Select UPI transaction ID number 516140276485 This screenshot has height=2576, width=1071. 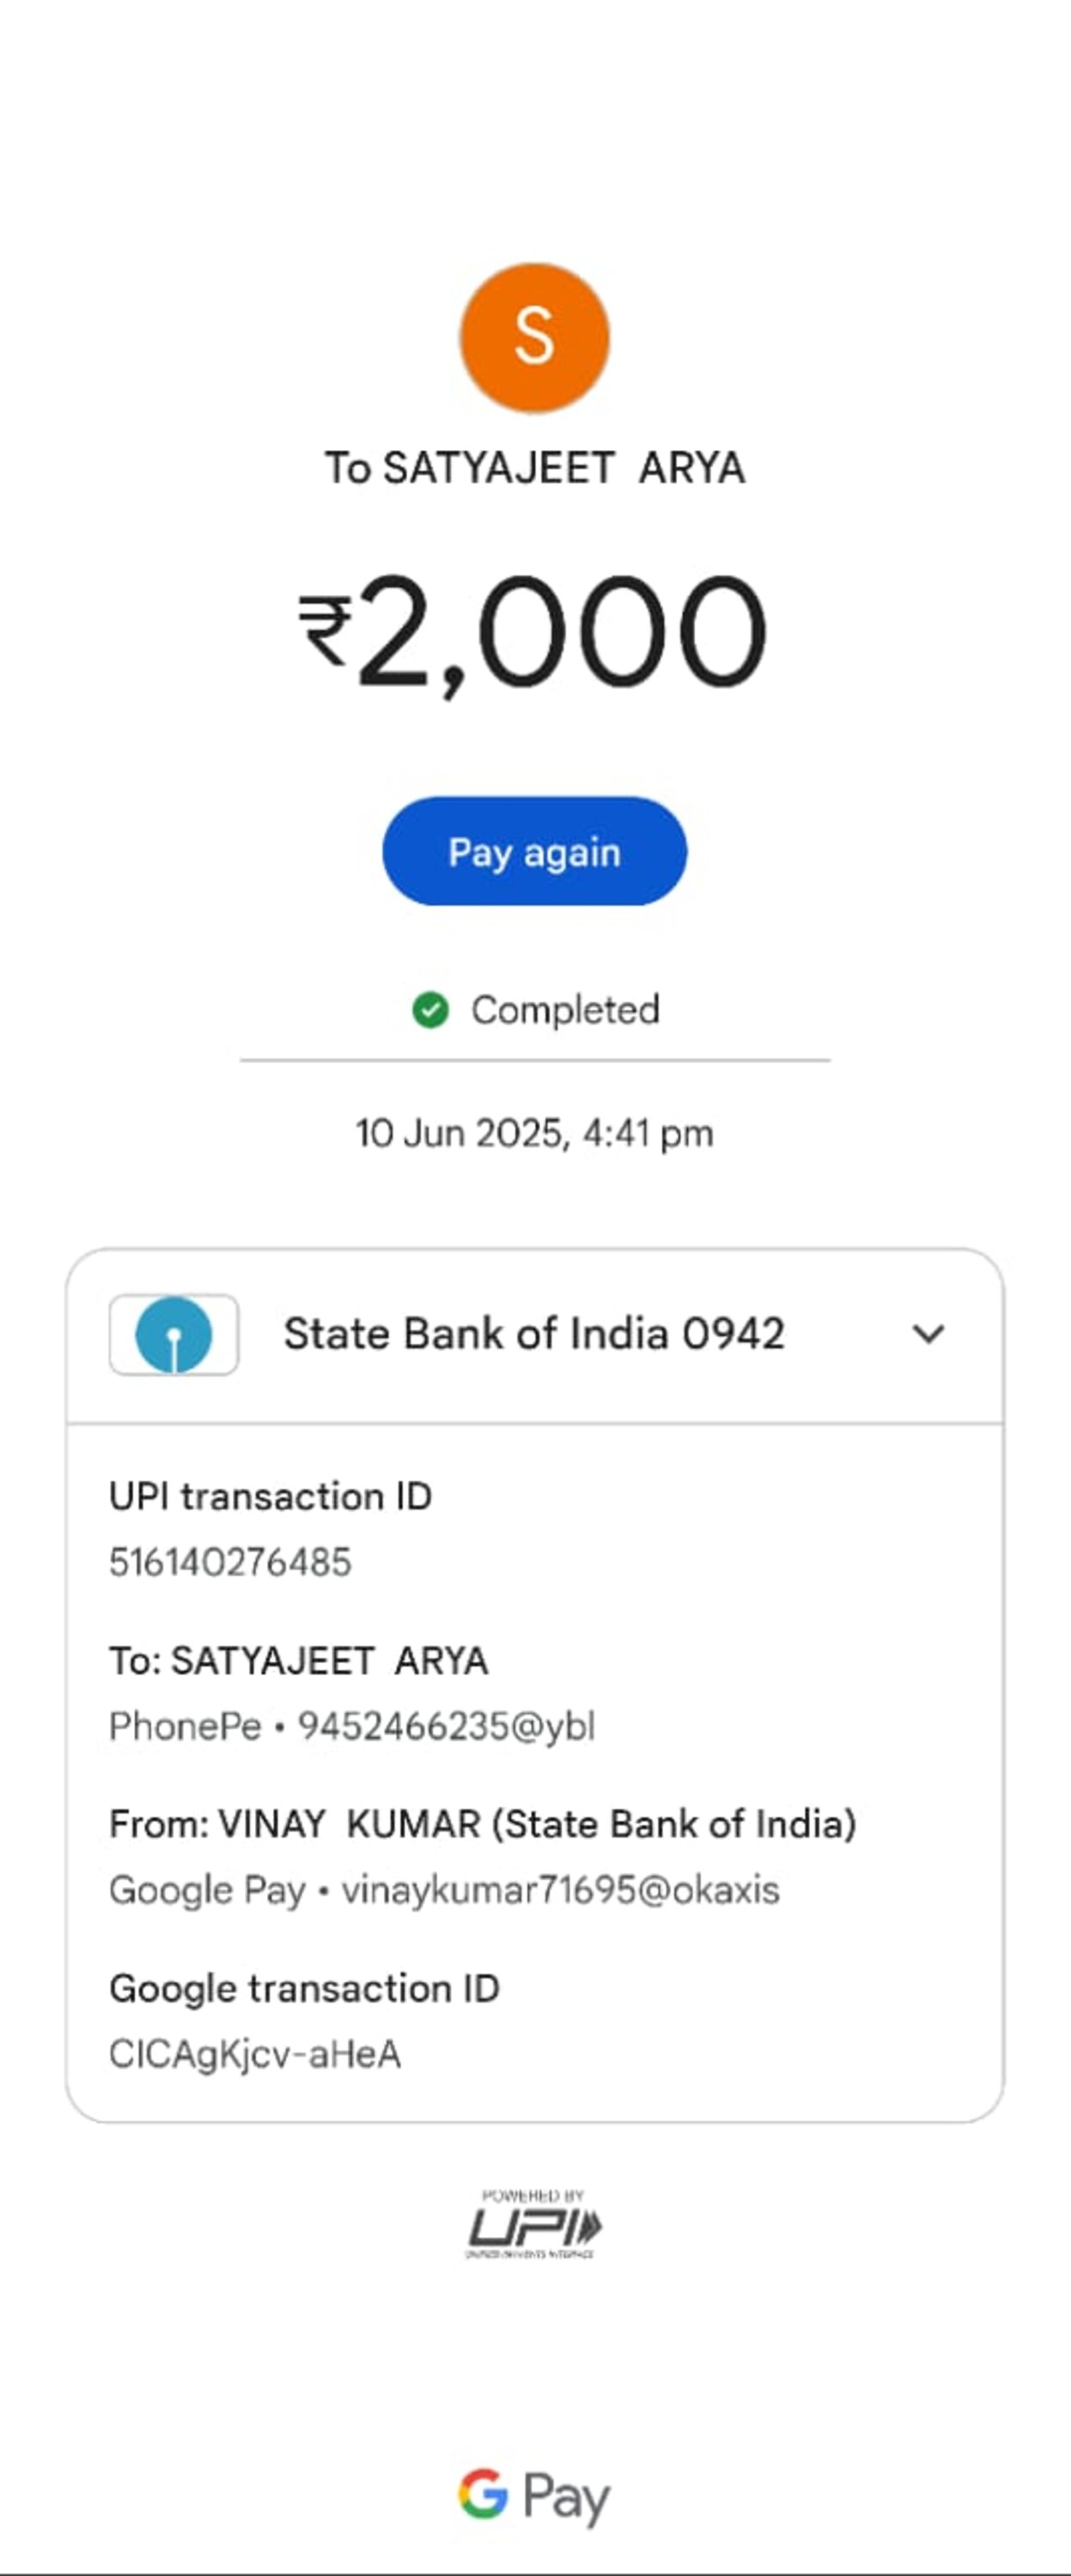pos(230,1562)
